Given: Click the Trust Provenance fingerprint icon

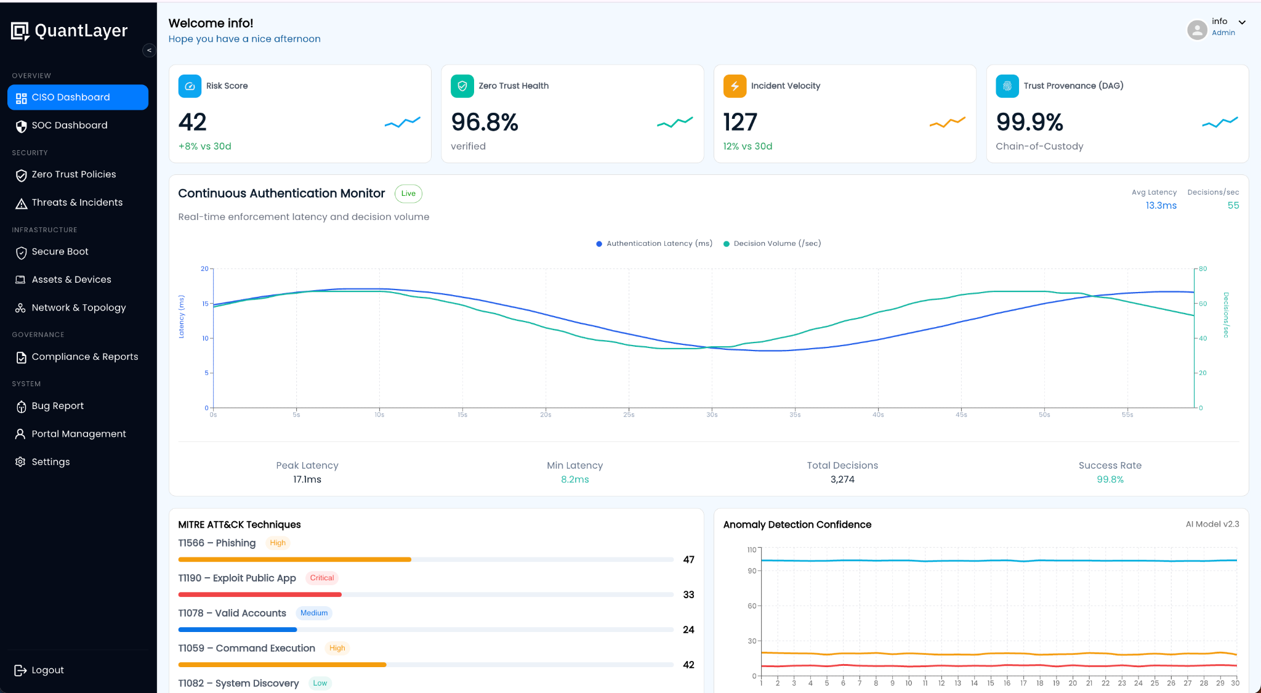Looking at the screenshot, I should tap(1007, 86).
